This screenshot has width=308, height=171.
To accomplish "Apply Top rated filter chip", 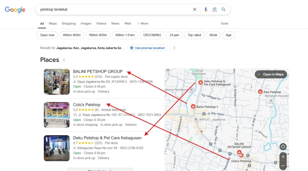I will pyautogui.click(x=194, y=35).
